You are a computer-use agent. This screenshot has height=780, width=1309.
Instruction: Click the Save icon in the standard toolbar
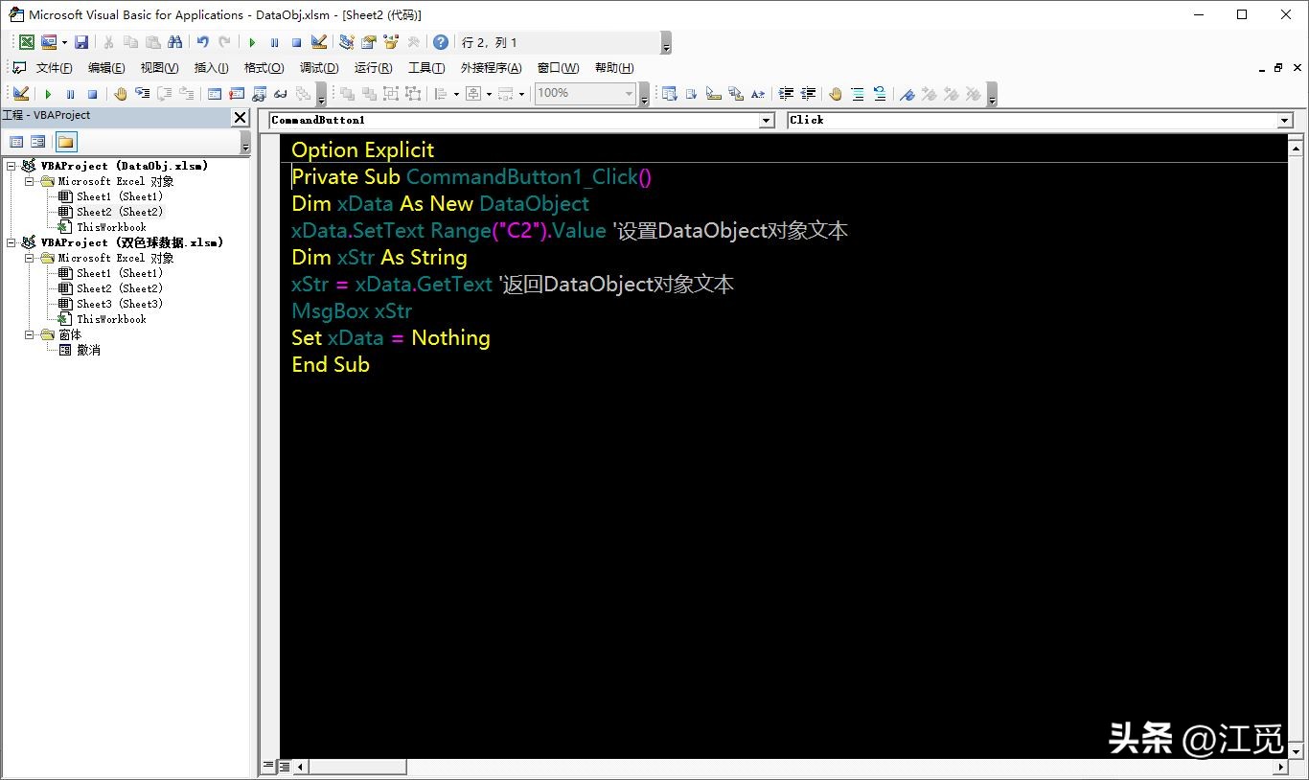click(81, 42)
